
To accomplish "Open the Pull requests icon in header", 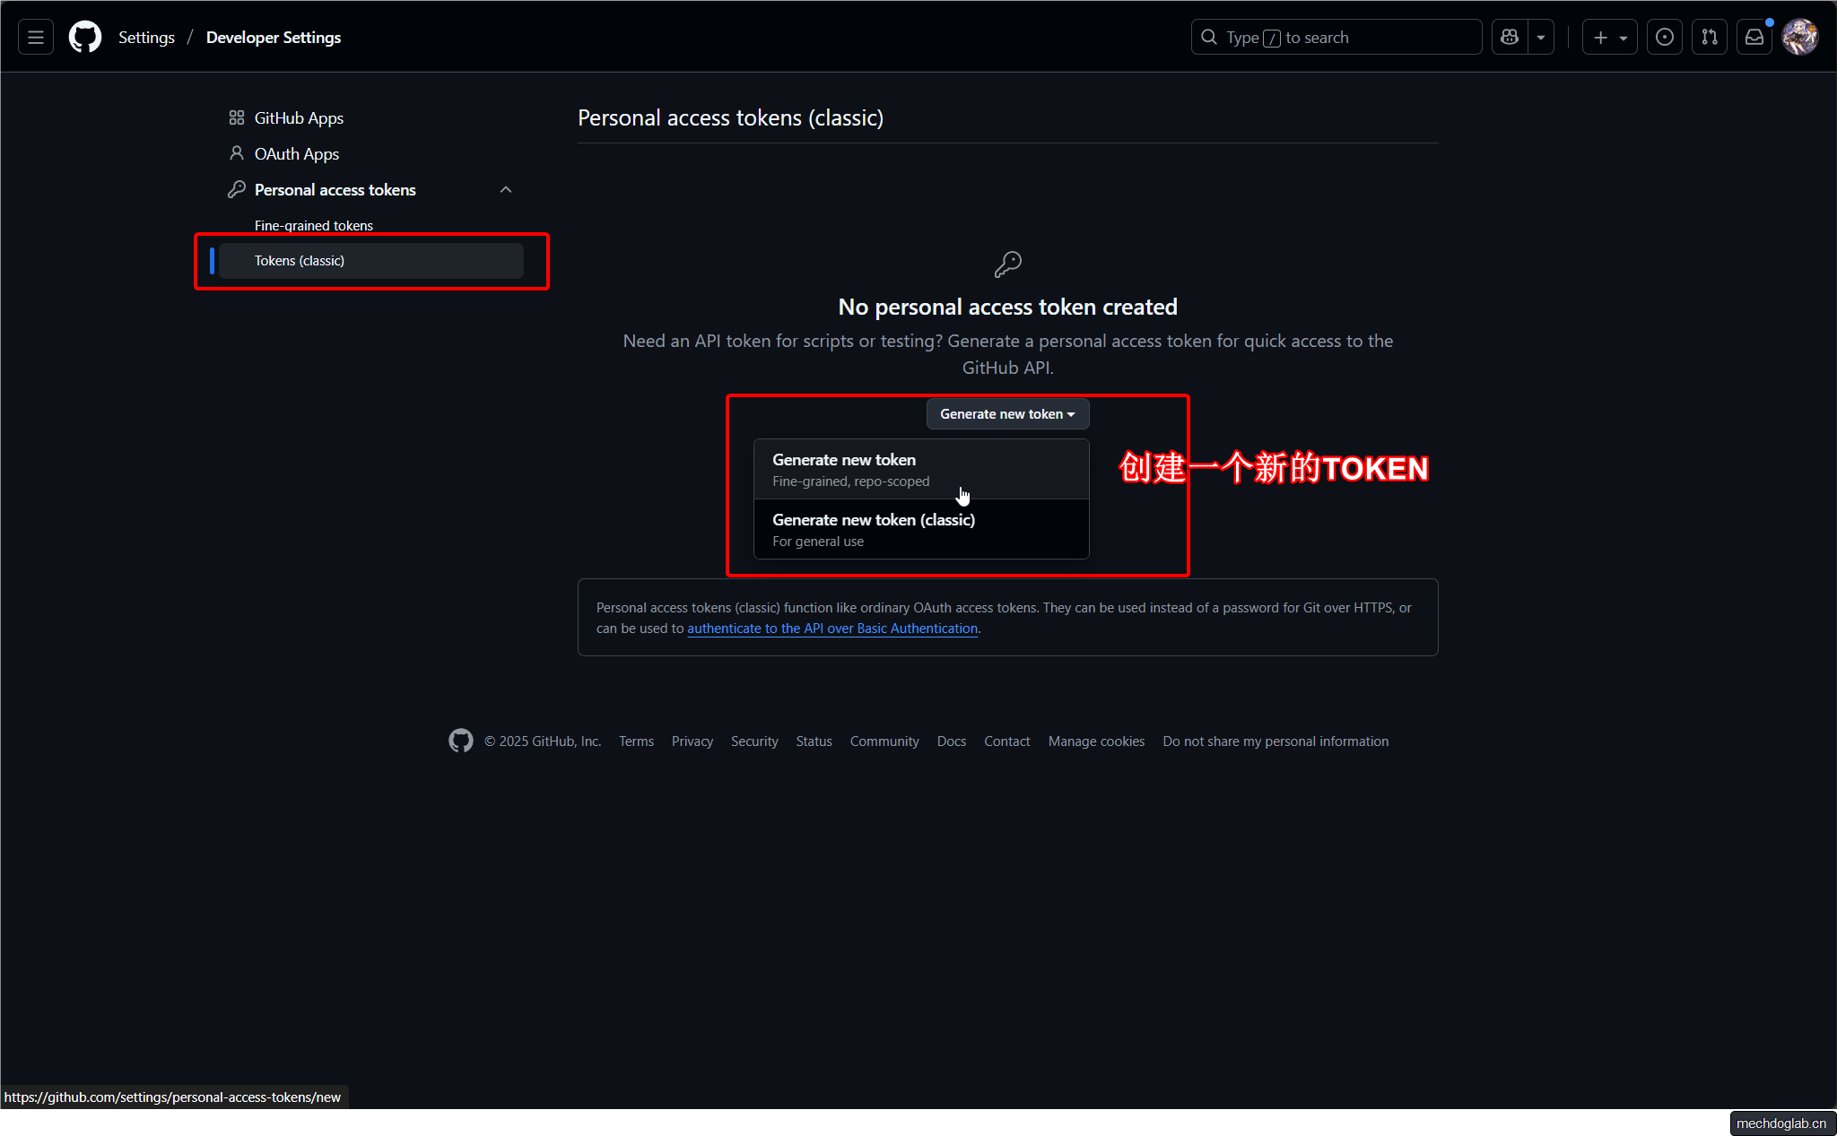I will tap(1709, 37).
